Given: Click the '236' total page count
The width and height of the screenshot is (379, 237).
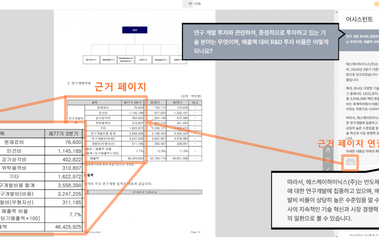Looking at the screenshot, I should 198,4.
